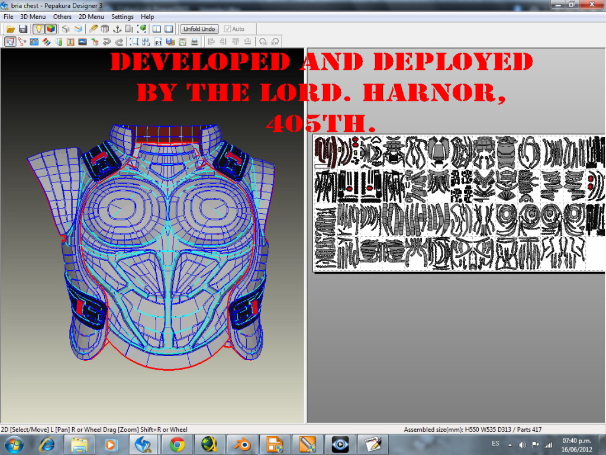Click the align right icon
The height and width of the screenshot is (455, 606).
223,42
